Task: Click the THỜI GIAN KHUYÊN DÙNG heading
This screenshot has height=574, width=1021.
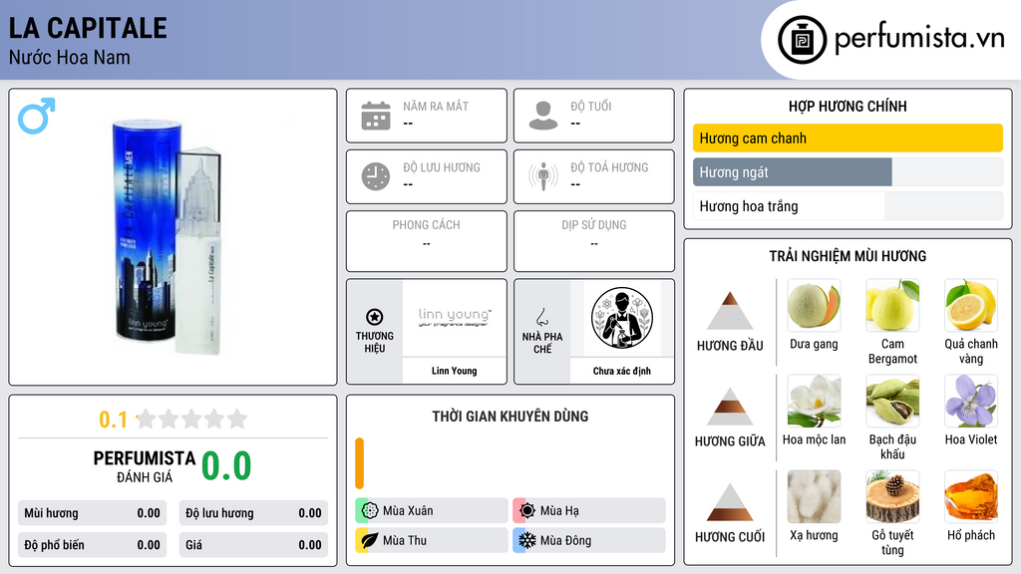Action: (510, 416)
